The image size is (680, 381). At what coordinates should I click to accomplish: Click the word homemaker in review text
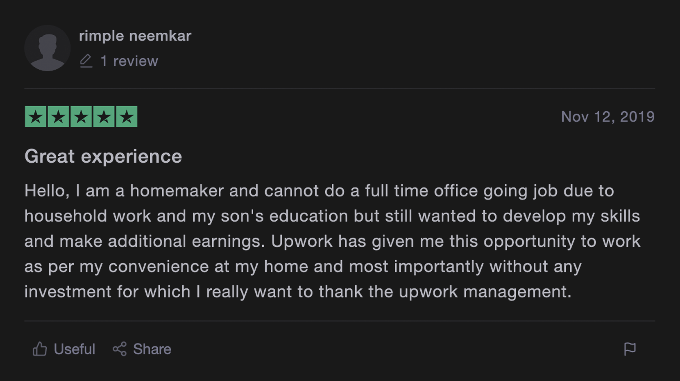[x=177, y=191]
